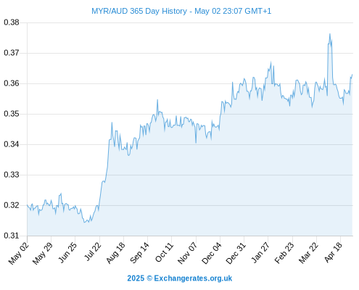This screenshot has height=290, width=359.
Task: Click the 0.38 y-axis value label
Action: [x=12, y=22]
